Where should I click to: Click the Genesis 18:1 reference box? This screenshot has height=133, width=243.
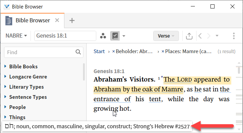(x=65, y=36)
